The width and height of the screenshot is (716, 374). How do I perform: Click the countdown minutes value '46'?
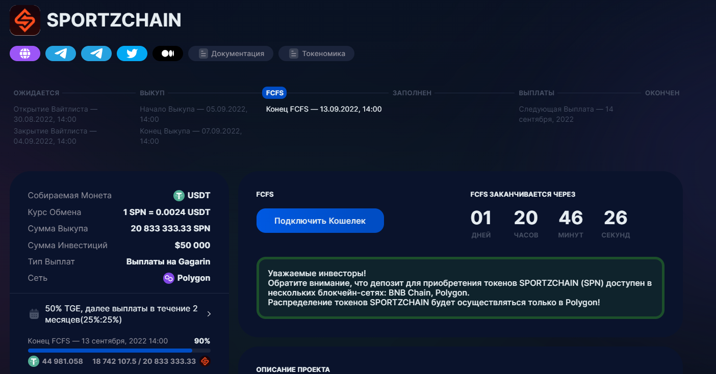(x=571, y=218)
